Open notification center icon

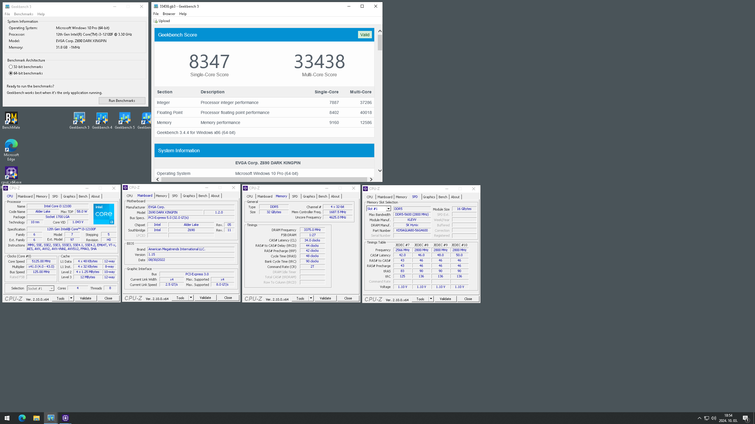(746, 418)
